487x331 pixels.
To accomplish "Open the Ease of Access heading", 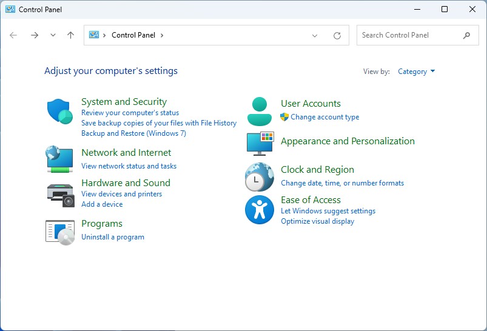I will click(x=311, y=199).
